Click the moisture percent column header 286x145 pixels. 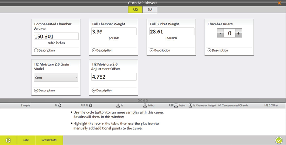[58, 106]
